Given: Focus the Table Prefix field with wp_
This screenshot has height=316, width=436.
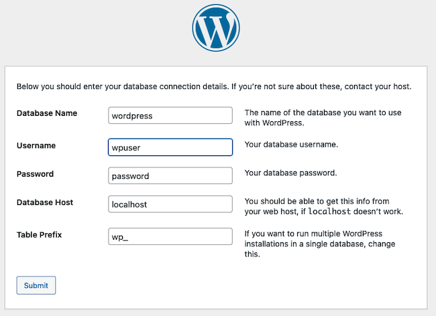Looking at the screenshot, I should [x=170, y=236].
